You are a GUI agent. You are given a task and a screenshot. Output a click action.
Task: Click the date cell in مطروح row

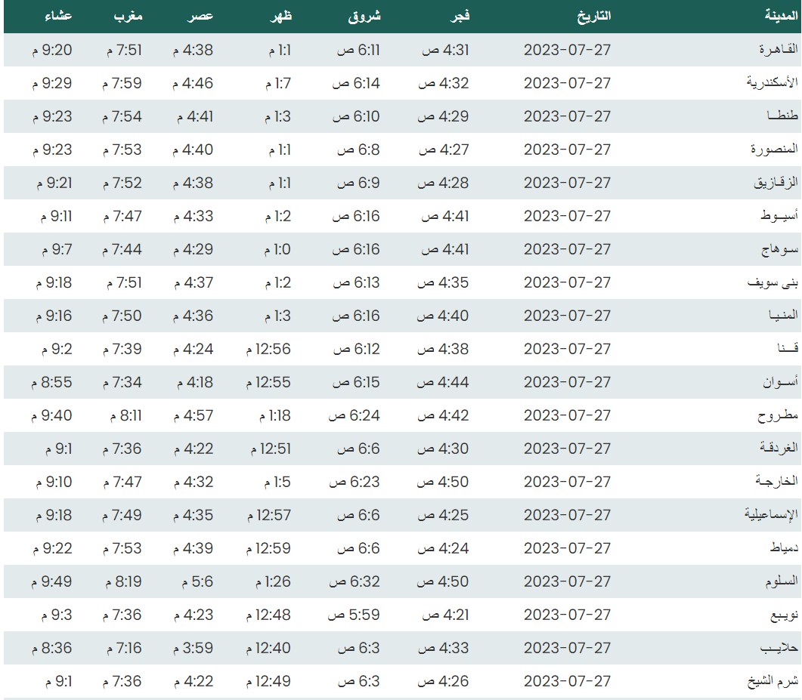click(x=566, y=415)
